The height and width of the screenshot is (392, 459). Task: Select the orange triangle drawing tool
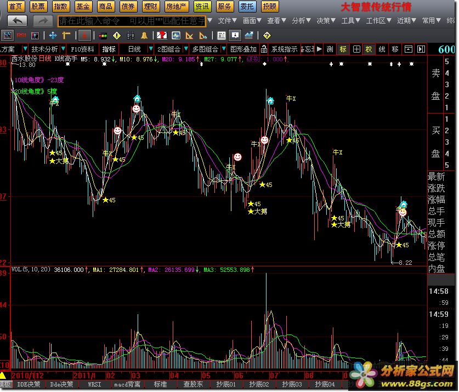189,36
